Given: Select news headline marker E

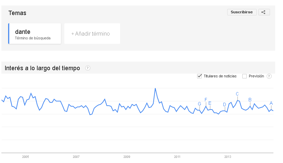Looking at the screenshot, I should [210, 103].
